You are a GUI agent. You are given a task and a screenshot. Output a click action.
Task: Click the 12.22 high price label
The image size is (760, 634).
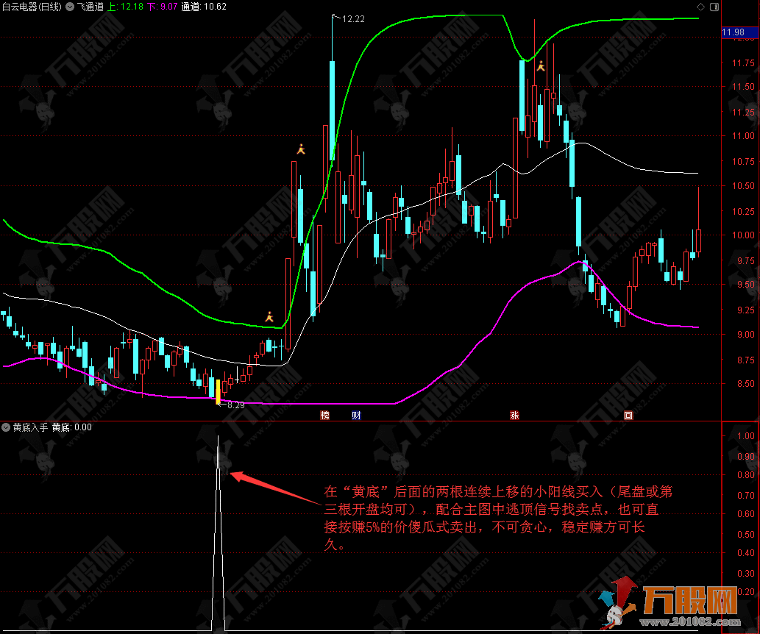click(x=355, y=19)
